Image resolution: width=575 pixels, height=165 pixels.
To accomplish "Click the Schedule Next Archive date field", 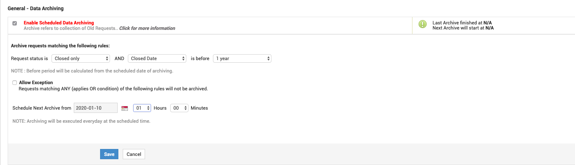I will click(95, 108).
